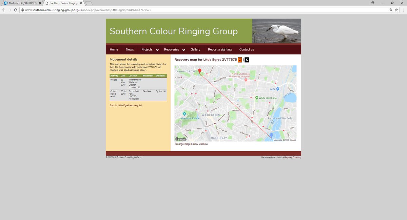Viewport: 407px width, 220px height.
Task: Click the 2017-2018 copyright footer text
Action: 124,157
